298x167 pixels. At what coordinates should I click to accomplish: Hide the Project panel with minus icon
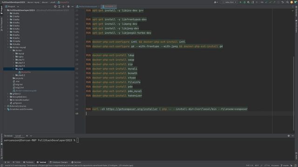tap(73, 6)
